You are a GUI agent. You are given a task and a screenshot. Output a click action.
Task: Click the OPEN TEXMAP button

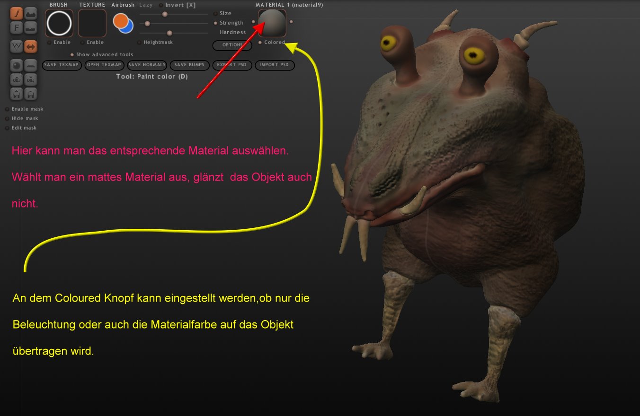(x=105, y=65)
